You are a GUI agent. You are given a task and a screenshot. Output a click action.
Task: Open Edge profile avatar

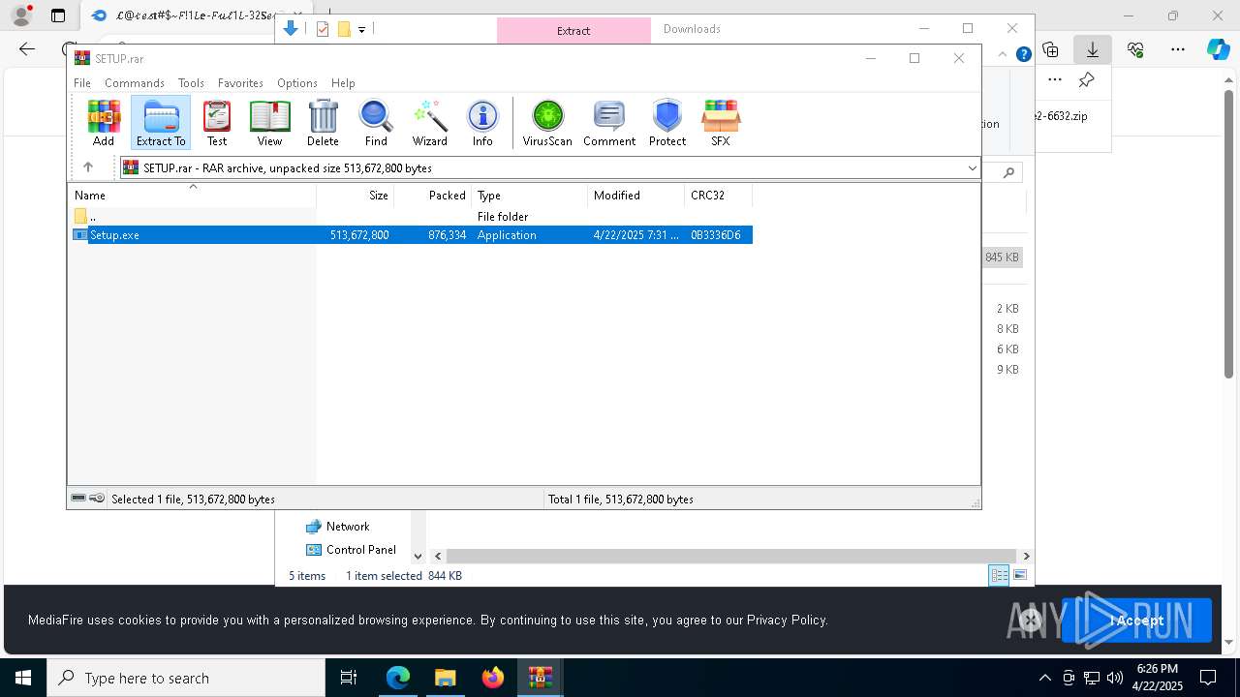click(x=21, y=15)
